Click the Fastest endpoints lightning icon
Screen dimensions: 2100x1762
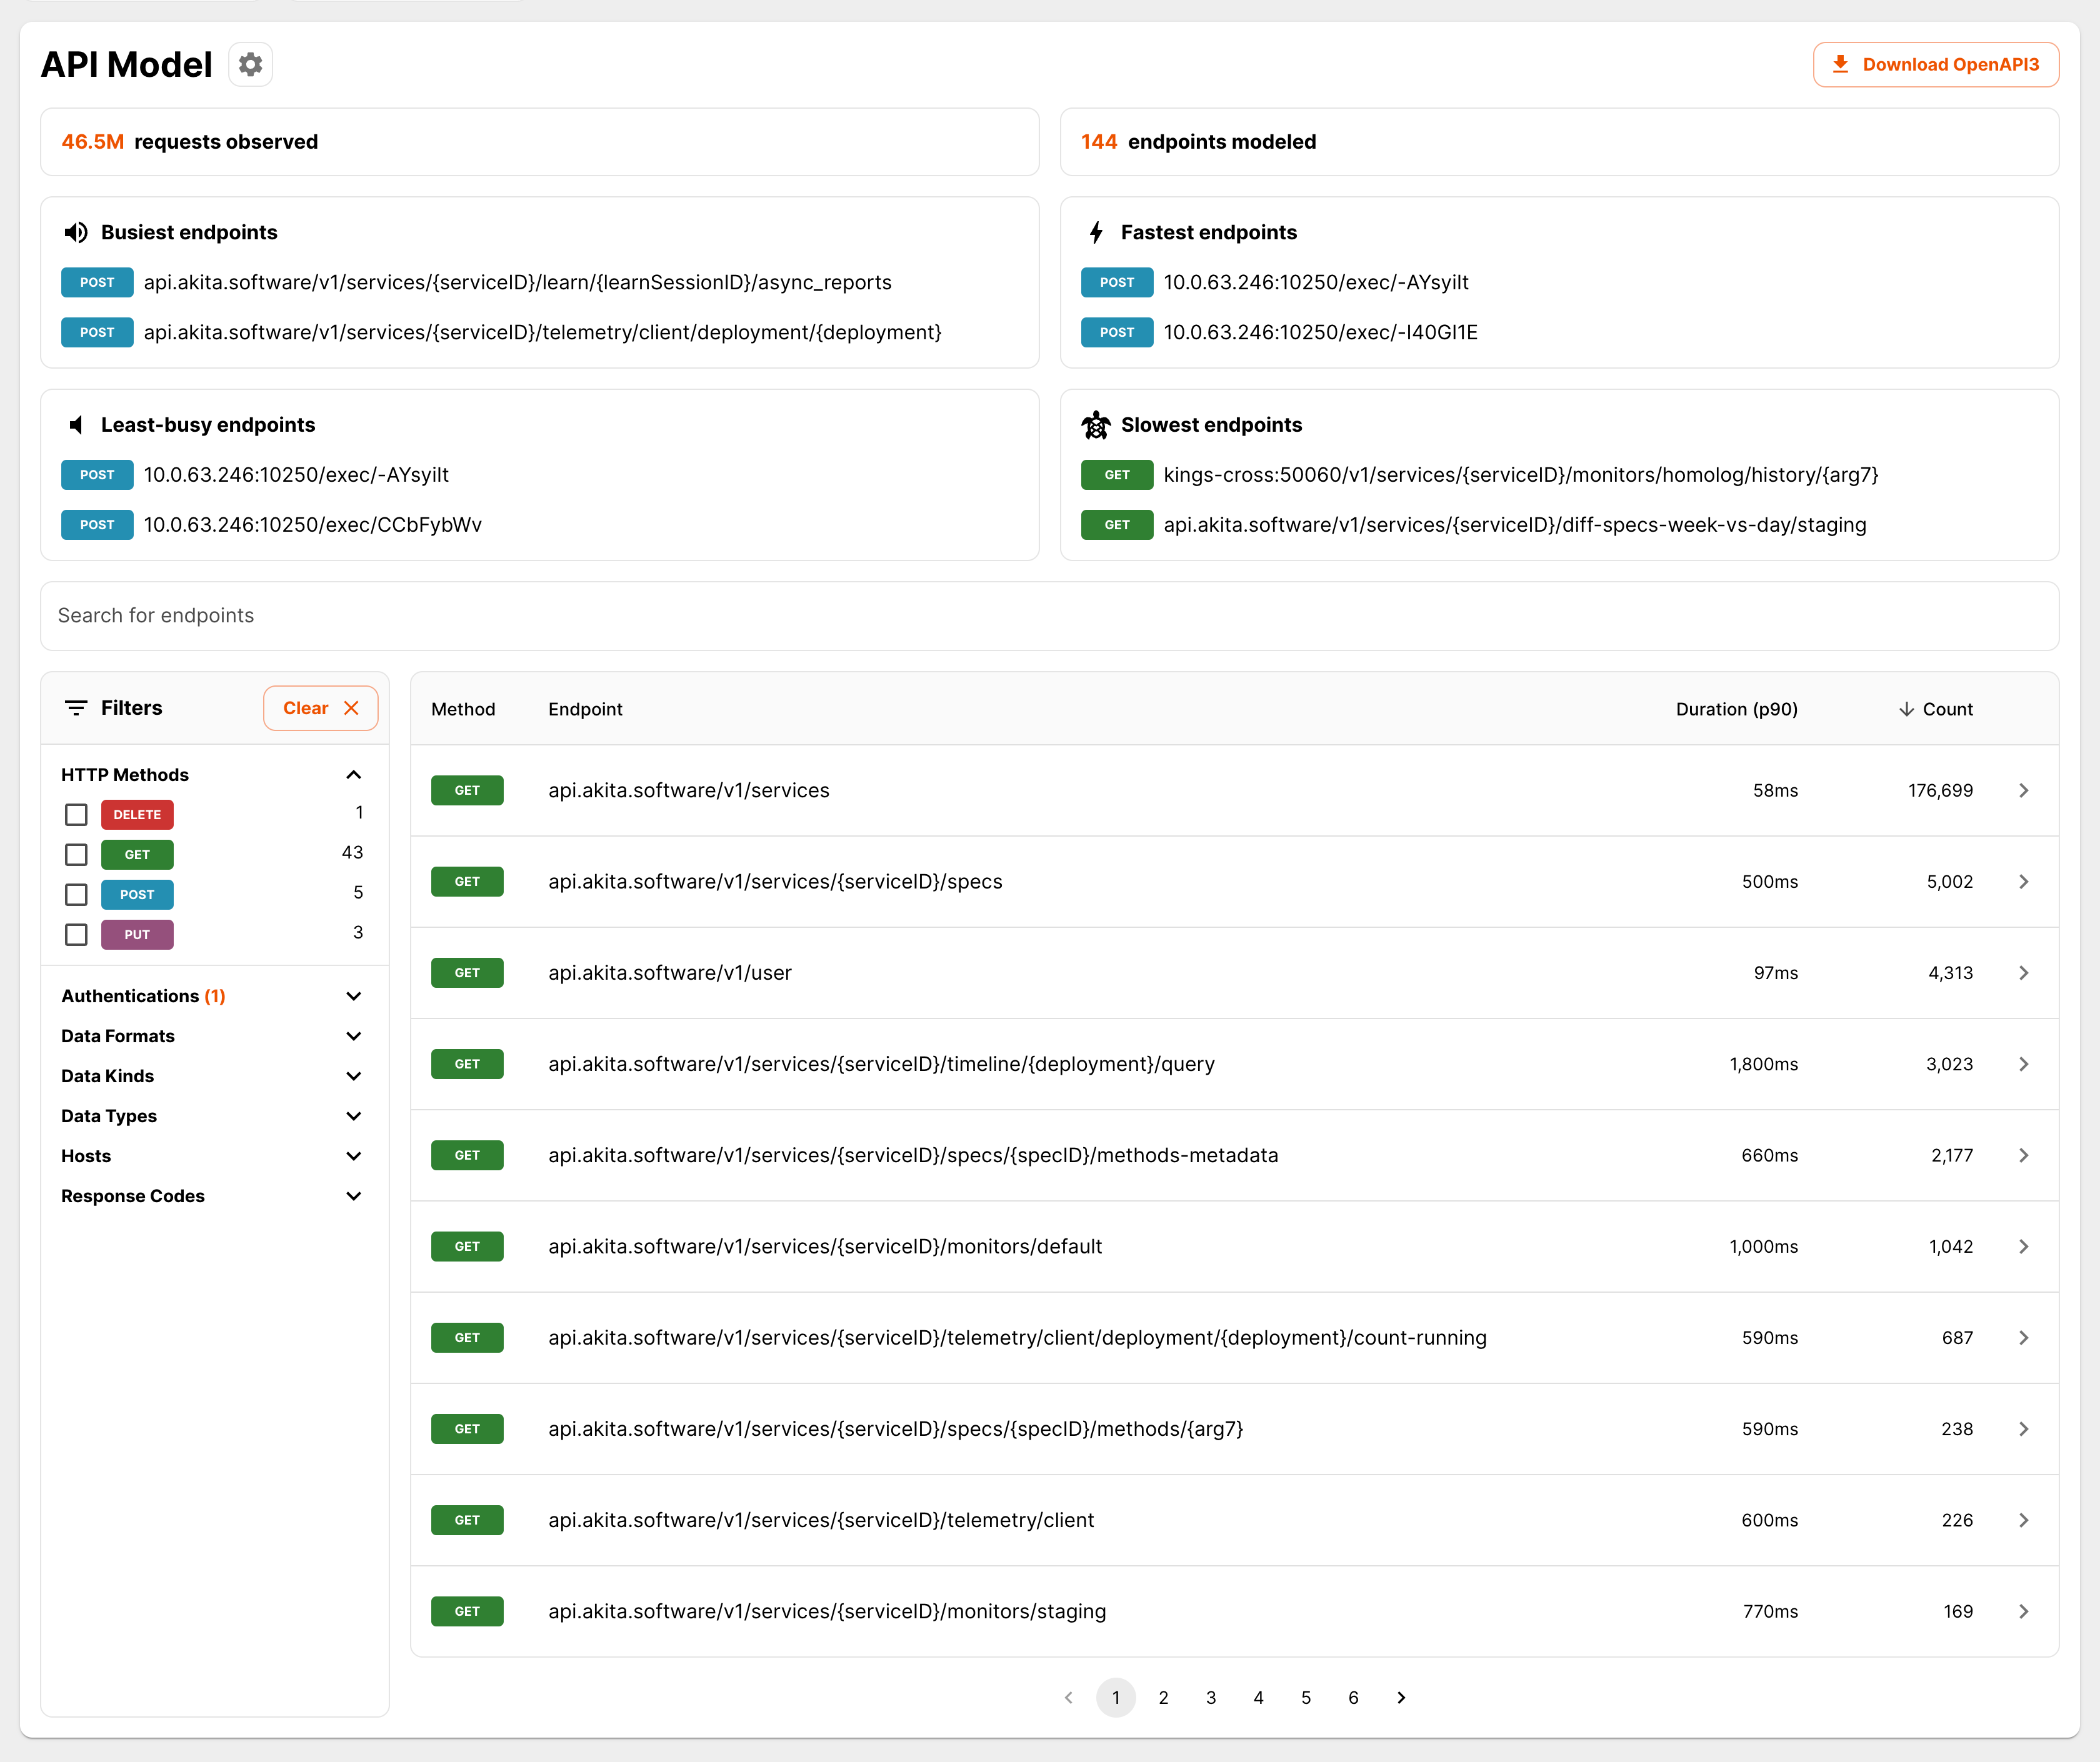point(1096,232)
